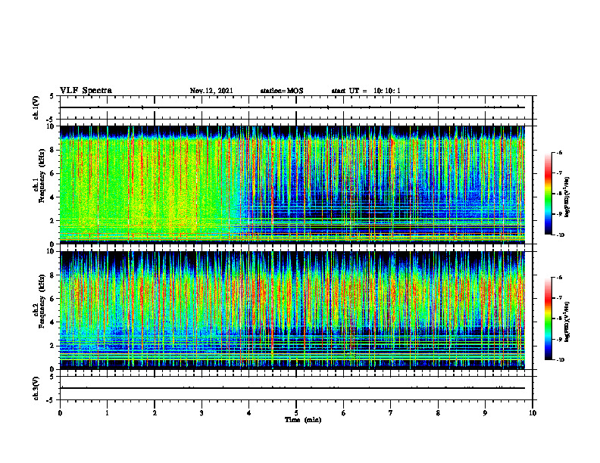Click inside the ch.1 spectrogram panel

(296, 185)
